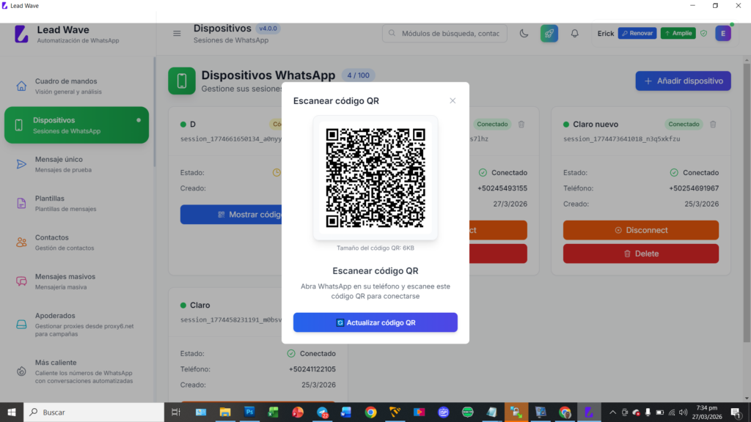Click the Añadir dispositivo button
Image resolution: width=751 pixels, height=422 pixels.
point(683,81)
